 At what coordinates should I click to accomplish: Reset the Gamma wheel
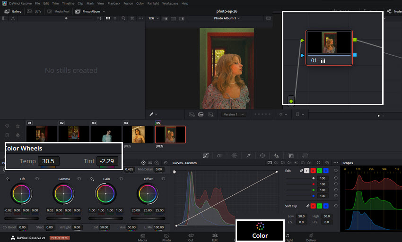point(79,179)
